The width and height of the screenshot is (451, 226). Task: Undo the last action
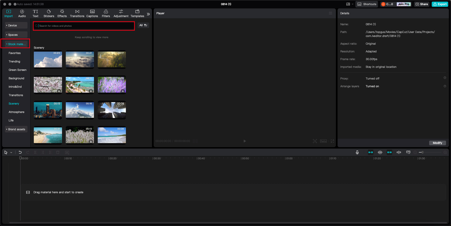tap(20, 152)
